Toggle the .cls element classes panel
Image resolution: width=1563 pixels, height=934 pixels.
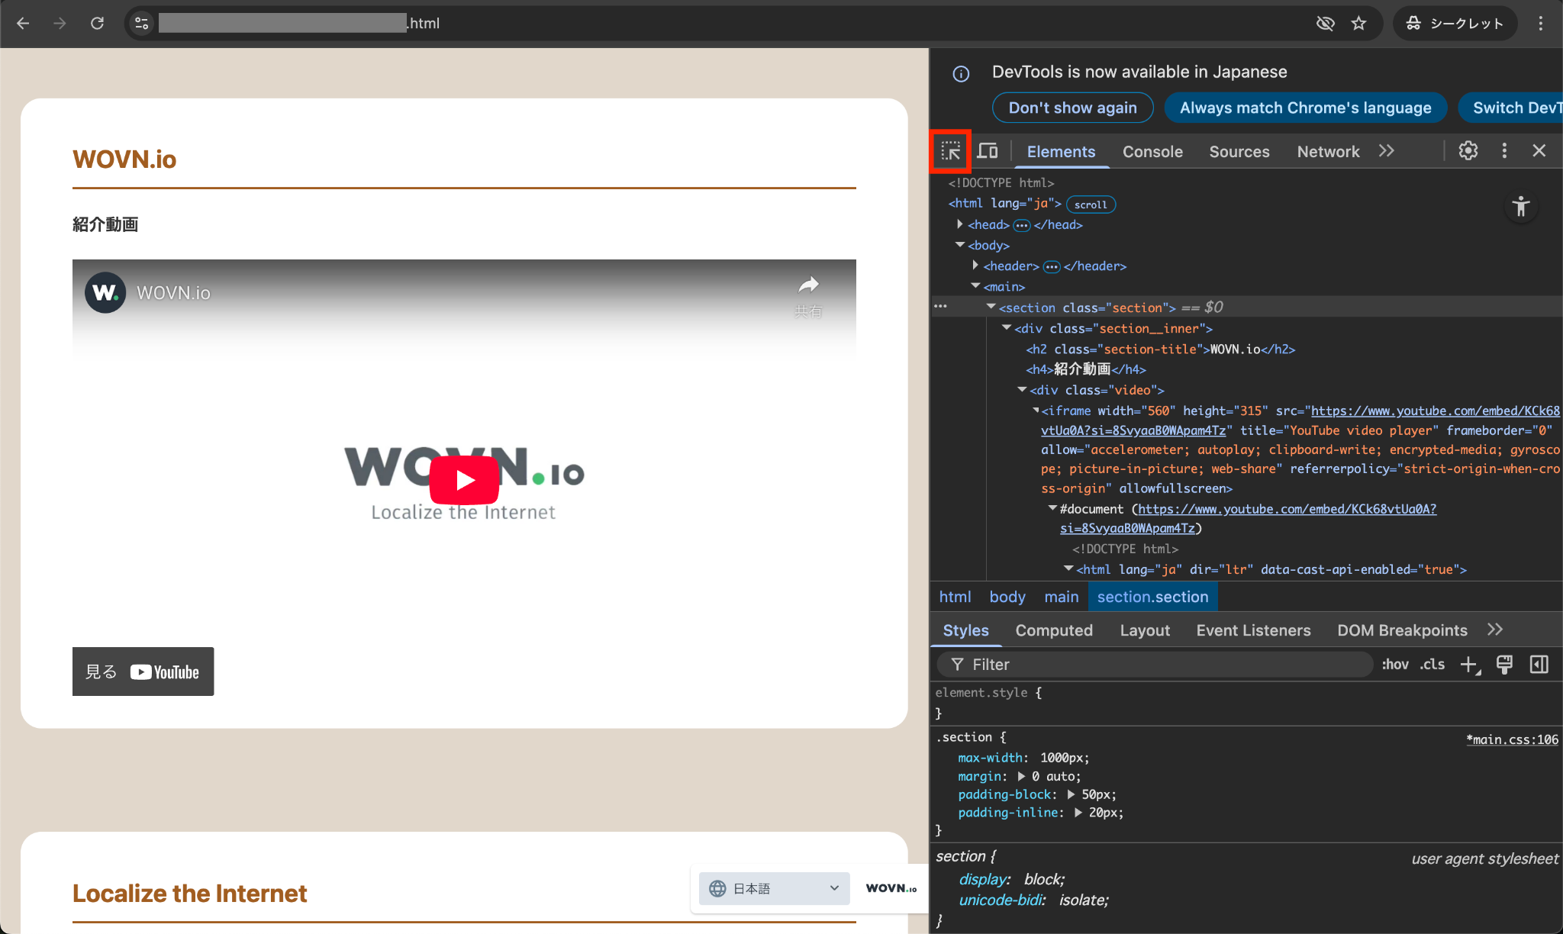click(1432, 665)
